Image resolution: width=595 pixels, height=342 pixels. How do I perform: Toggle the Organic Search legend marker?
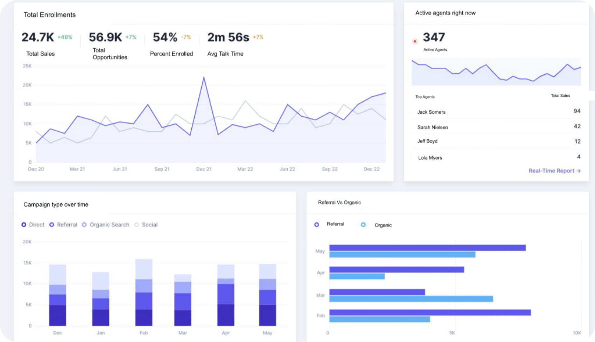coord(84,225)
